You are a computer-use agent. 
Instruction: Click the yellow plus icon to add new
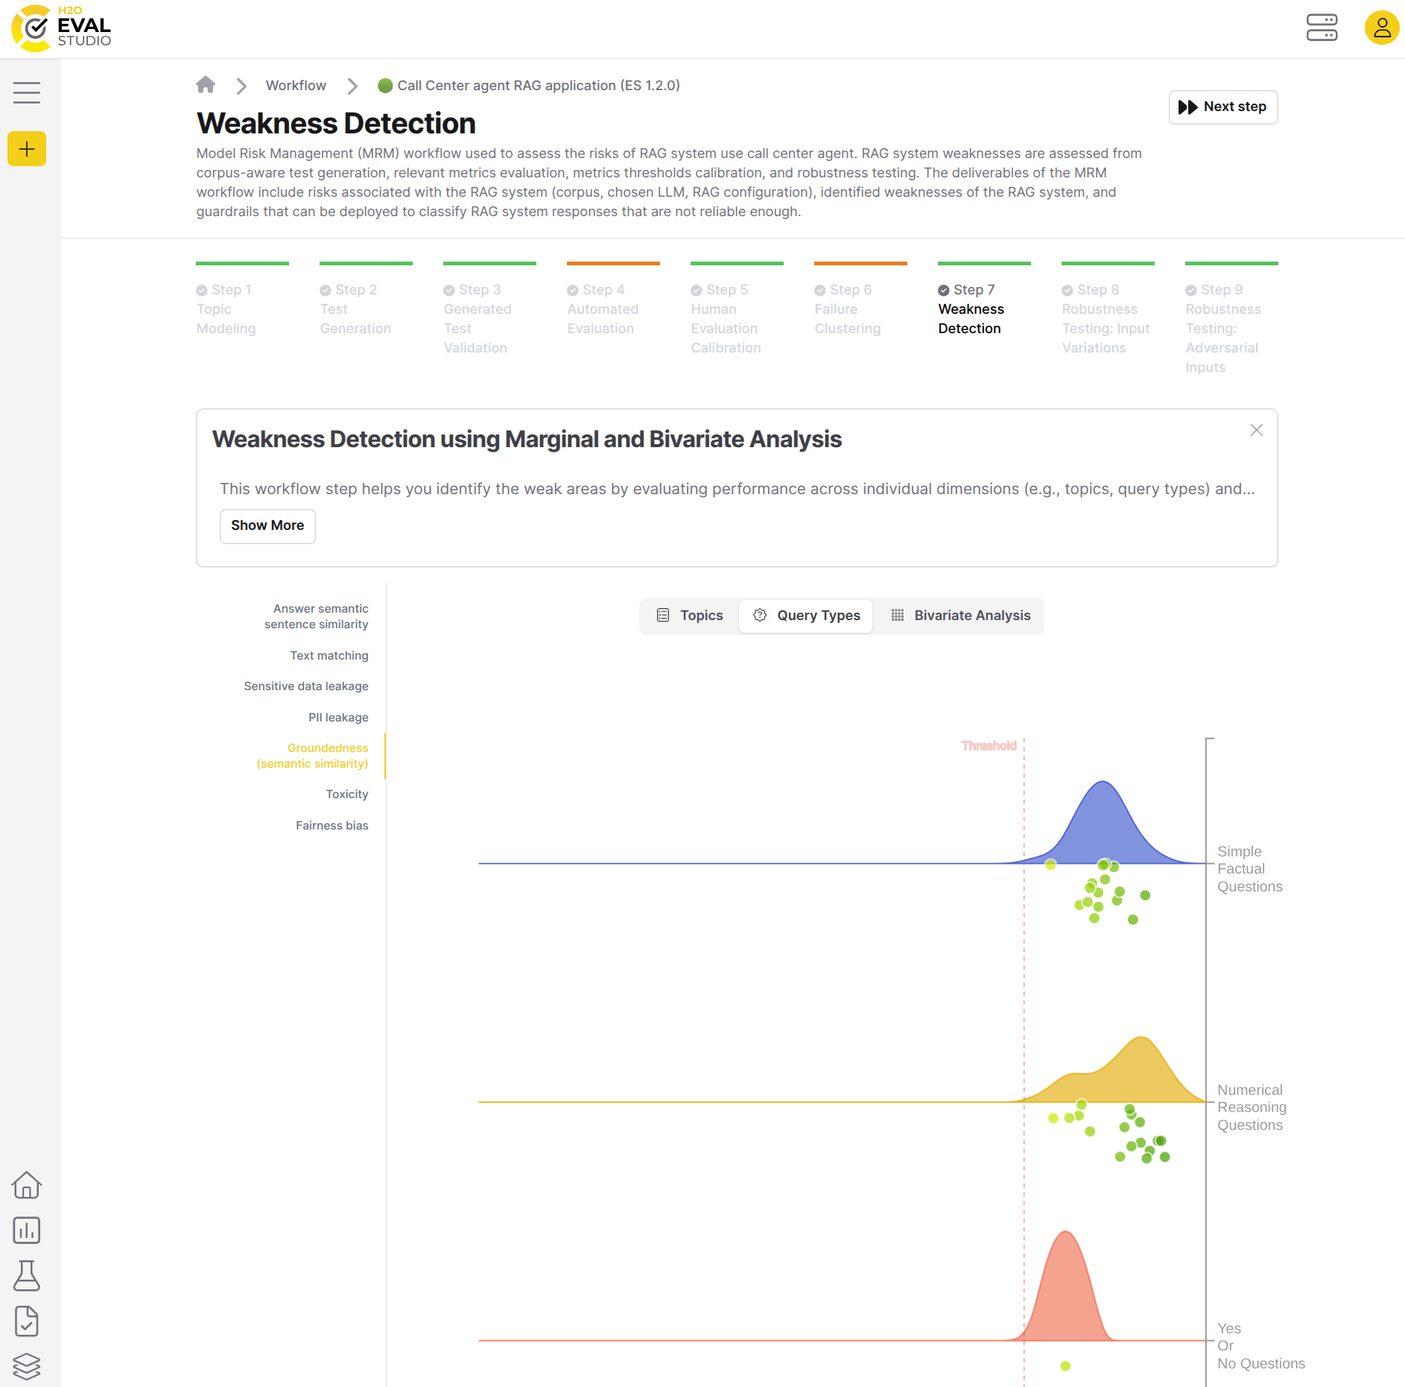tap(27, 148)
